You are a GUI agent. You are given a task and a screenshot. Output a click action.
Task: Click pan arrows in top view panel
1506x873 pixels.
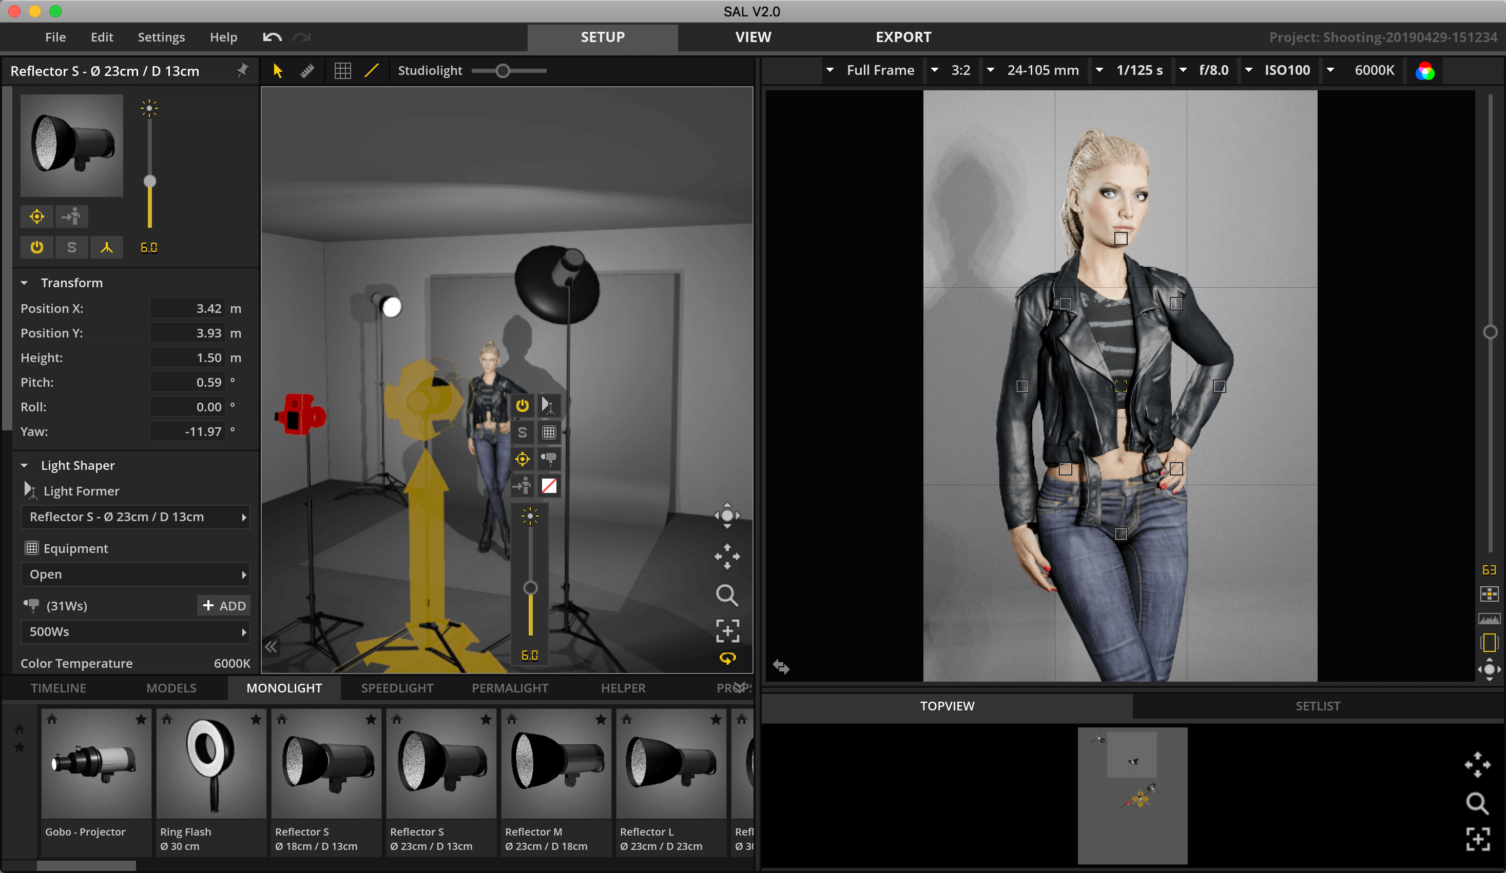(1477, 765)
